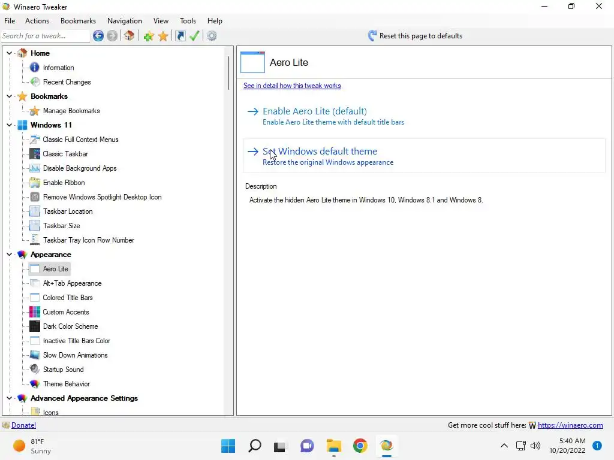Screen dimensions: 614x460
Task: Open the Actions menu
Action: pos(37,21)
